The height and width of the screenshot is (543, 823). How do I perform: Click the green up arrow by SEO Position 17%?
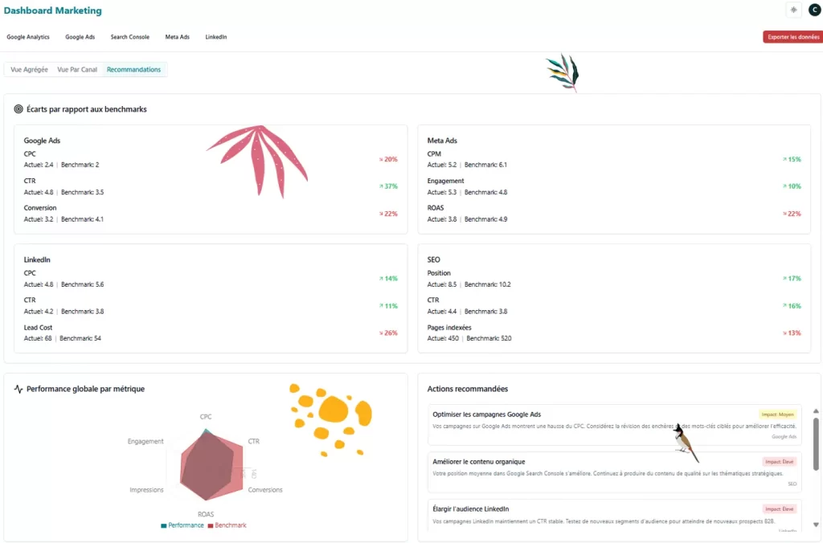pyautogui.click(x=784, y=279)
